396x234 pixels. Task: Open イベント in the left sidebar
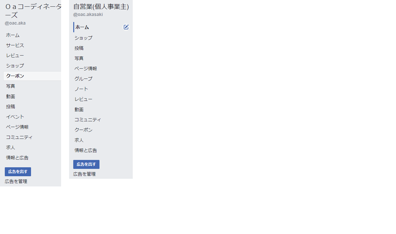tap(15, 117)
